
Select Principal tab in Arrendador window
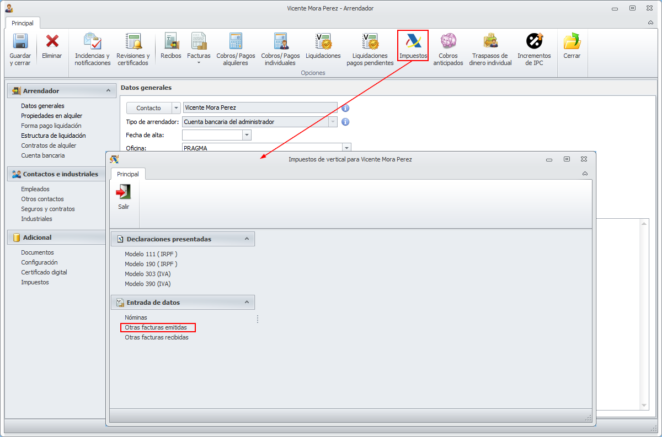23,23
